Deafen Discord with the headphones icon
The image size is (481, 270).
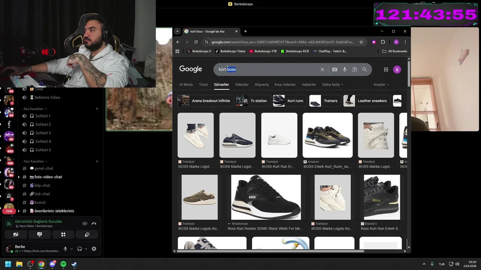pos(80,249)
